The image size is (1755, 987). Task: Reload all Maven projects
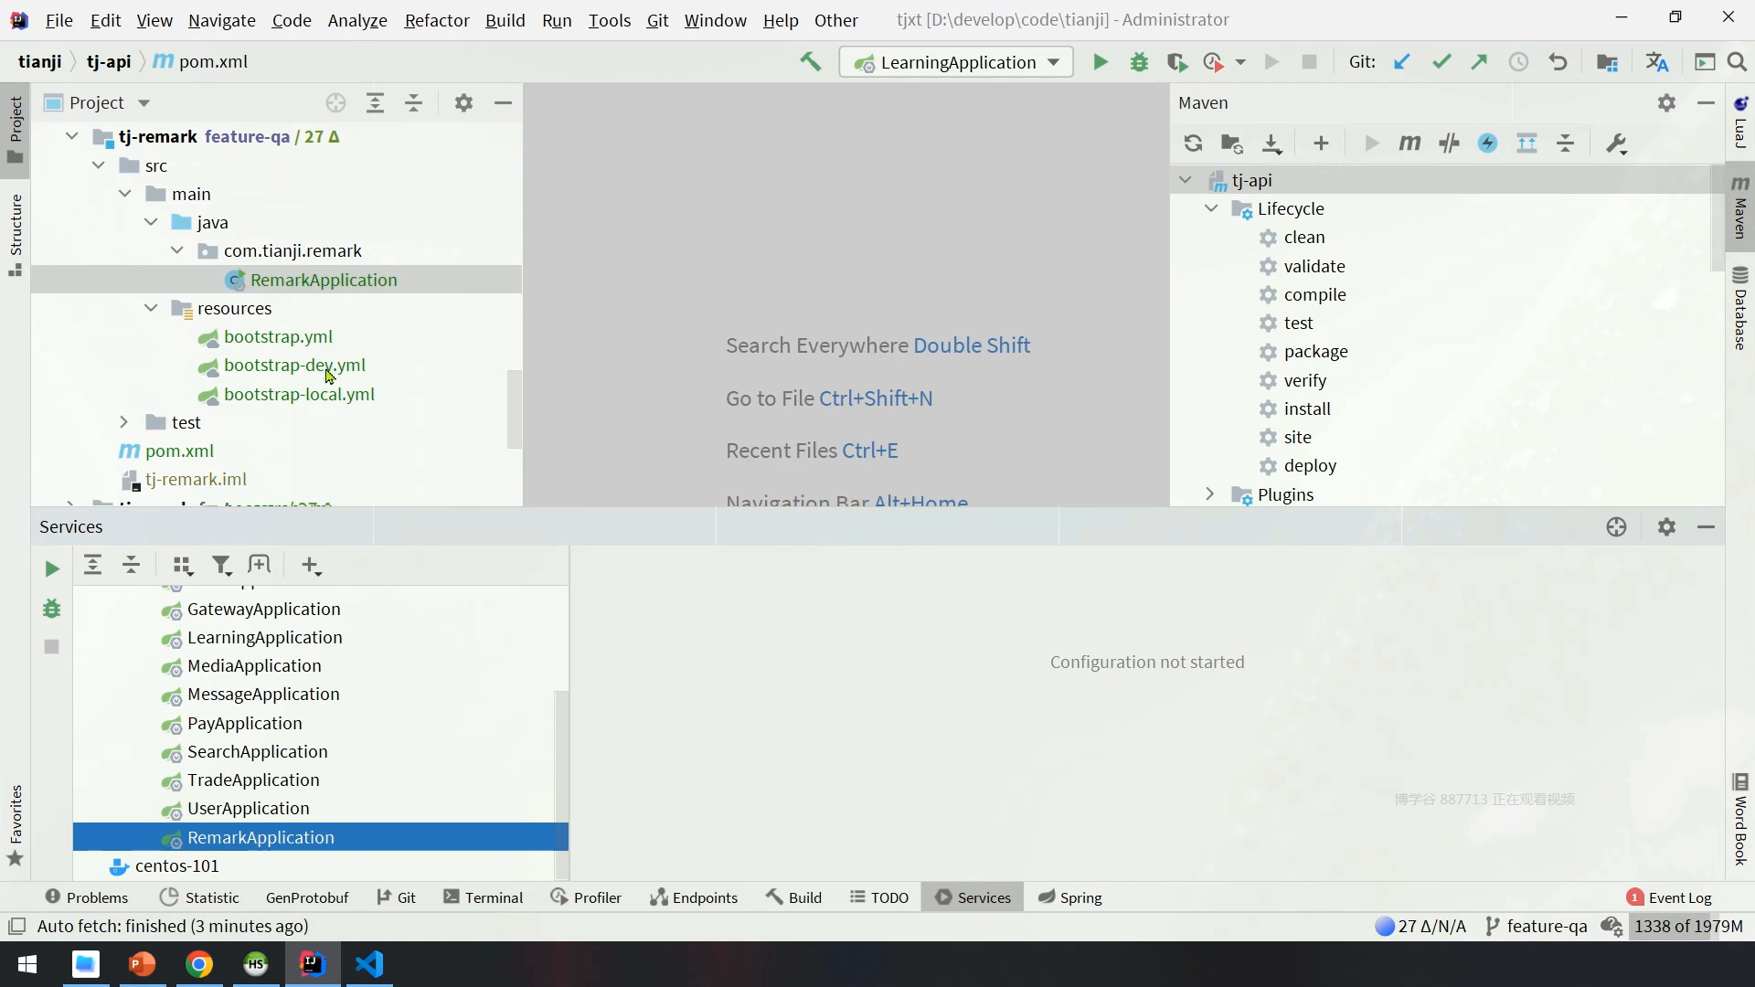1193,143
